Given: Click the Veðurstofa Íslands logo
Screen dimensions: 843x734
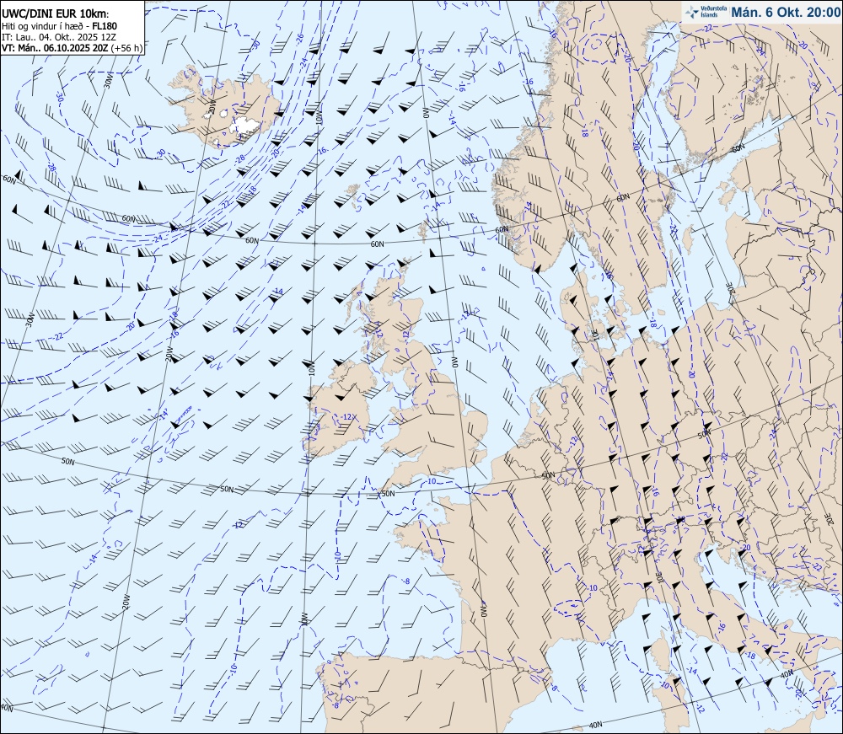Looking at the screenshot, I should click(x=706, y=12).
